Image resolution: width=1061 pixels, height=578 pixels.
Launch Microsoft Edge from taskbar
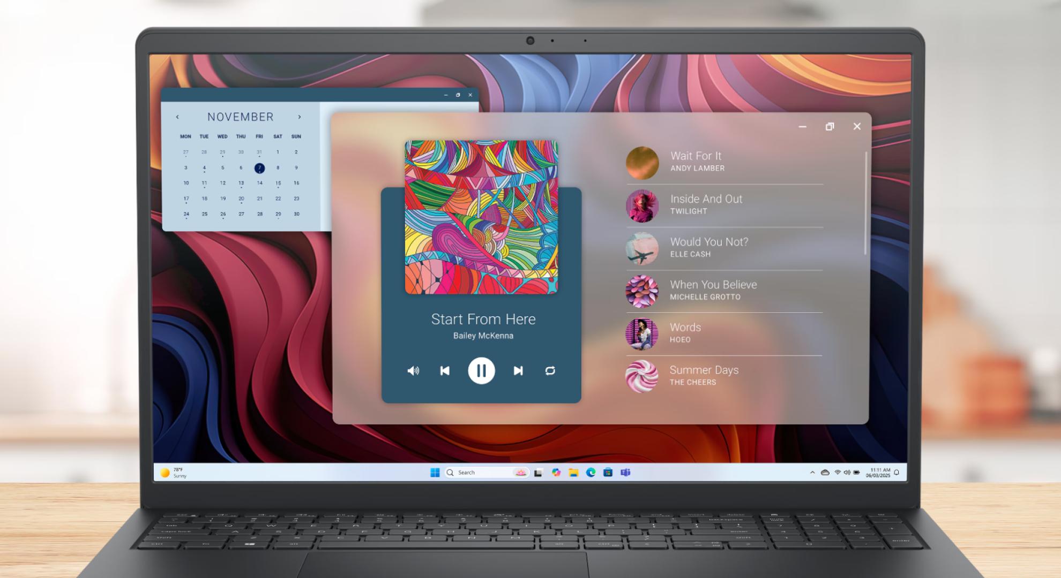[x=591, y=473]
